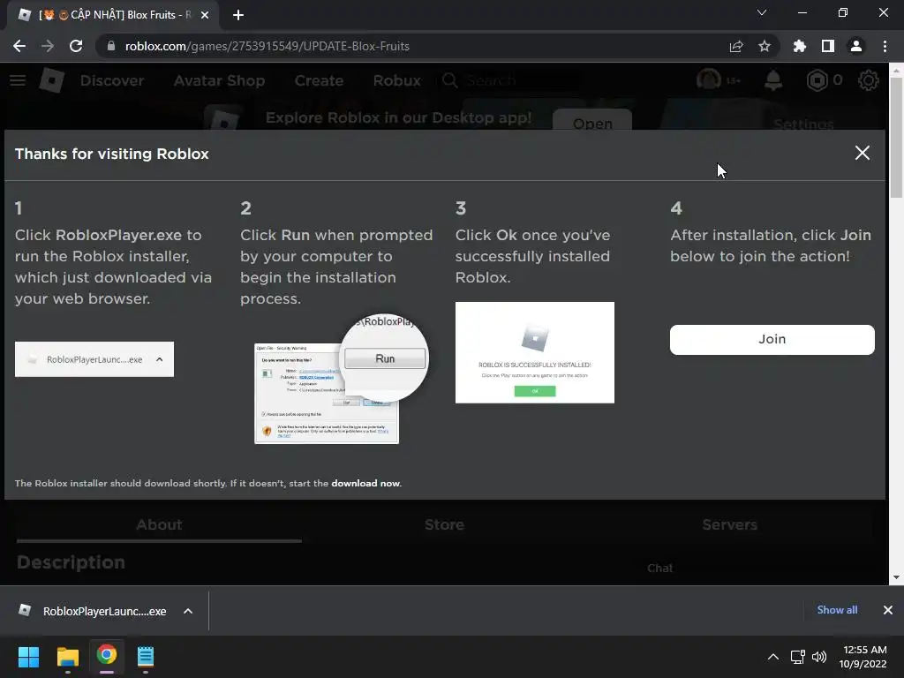Open the Roblox avatar profile
The image size is (904, 678).
[x=709, y=80]
